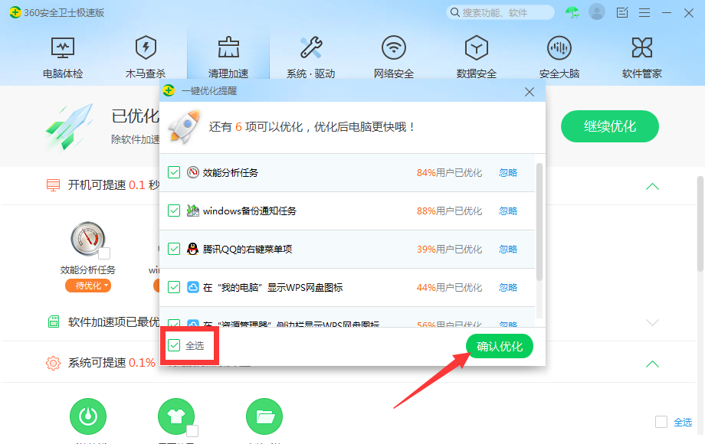This screenshot has height=444, width=705.
Task: Collapse the 开机可提速 section
Action: pyautogui.click(x=652, y=187)
